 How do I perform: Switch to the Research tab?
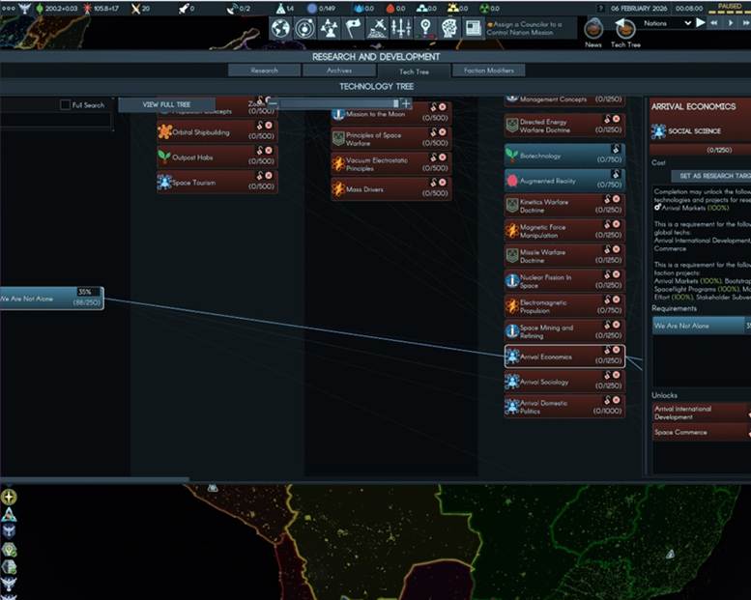point(264,71)
